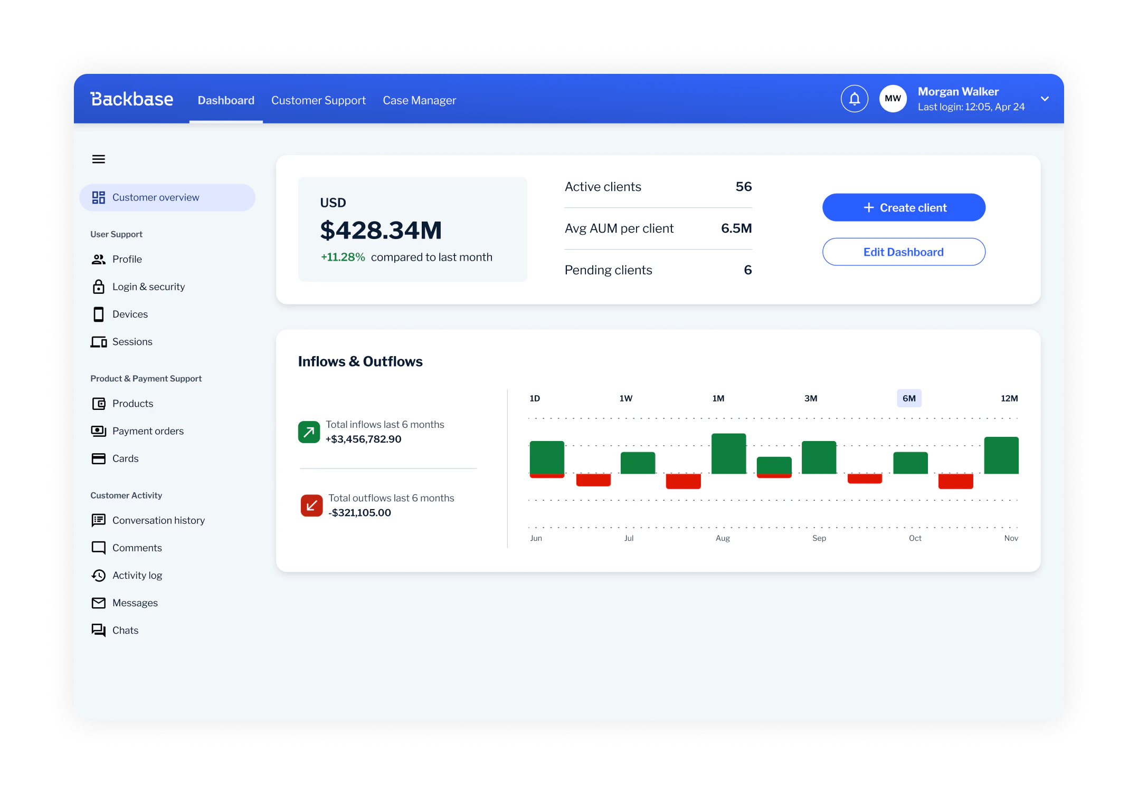Click the Edit Dashboard button
This screenshot has height=794, width=1138.
tap(903, 252)
